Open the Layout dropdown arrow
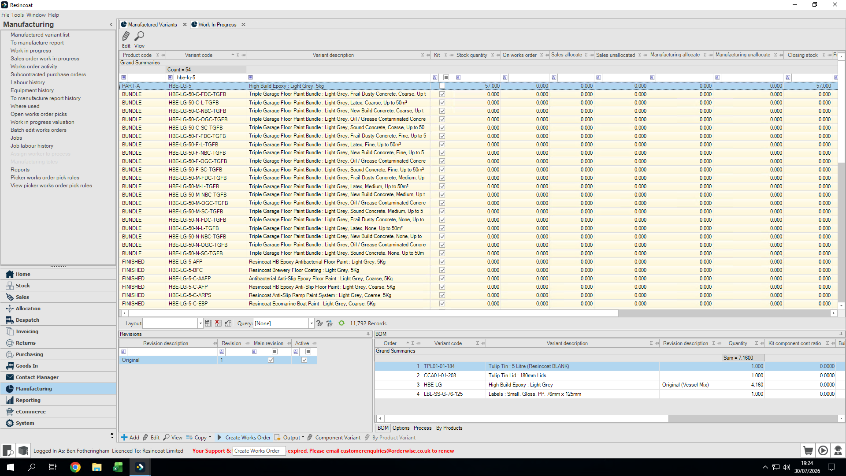 click(200, 324)
